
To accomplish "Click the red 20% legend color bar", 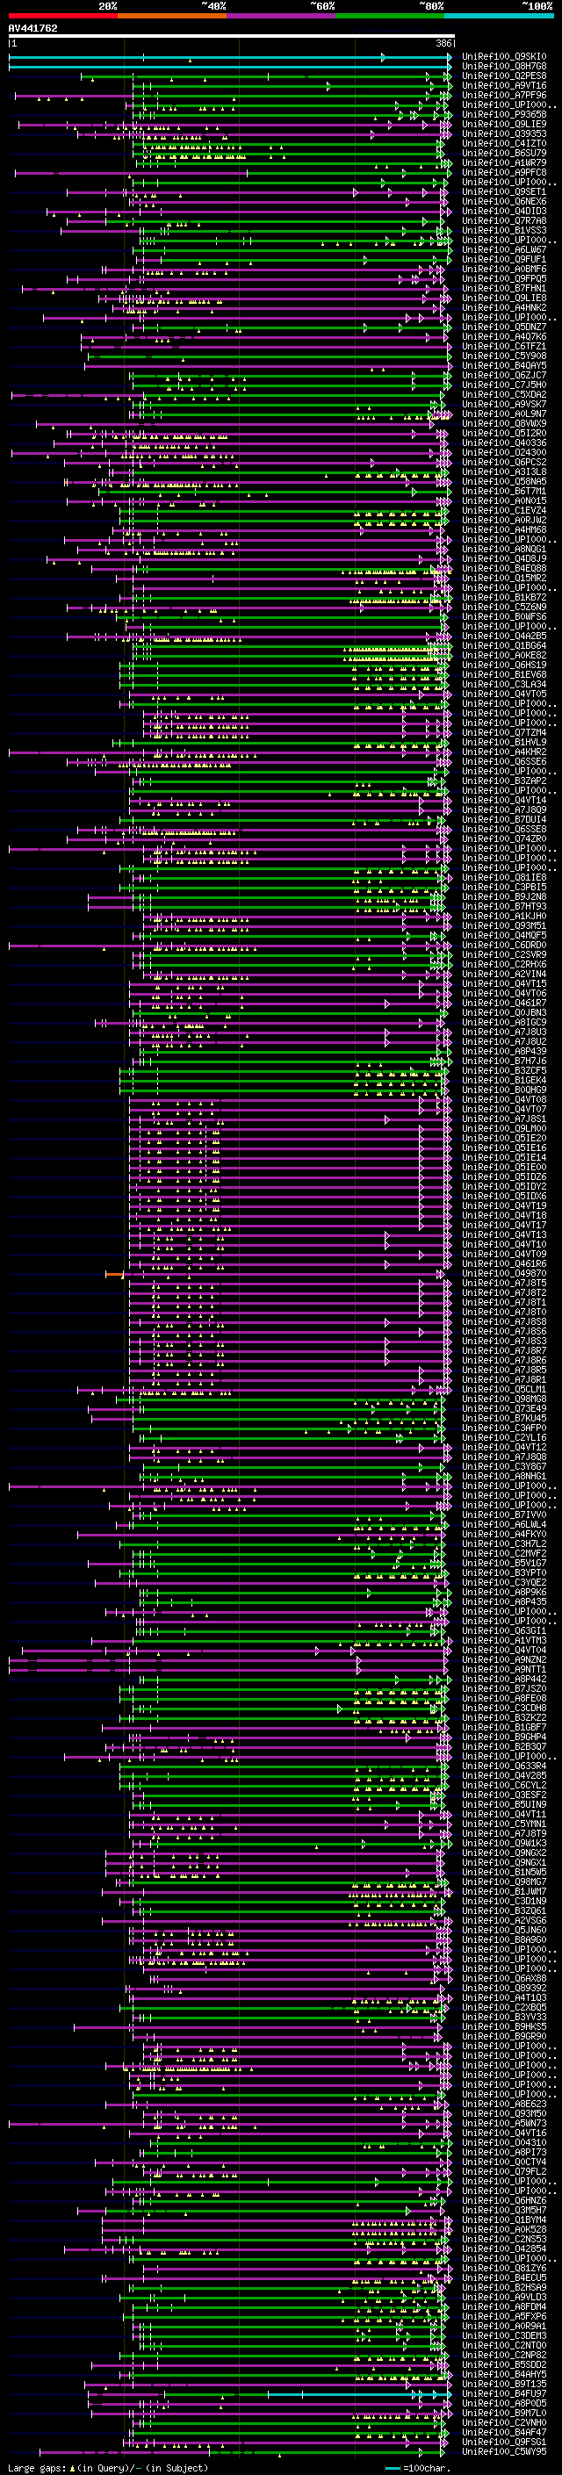I will [62, 16].
